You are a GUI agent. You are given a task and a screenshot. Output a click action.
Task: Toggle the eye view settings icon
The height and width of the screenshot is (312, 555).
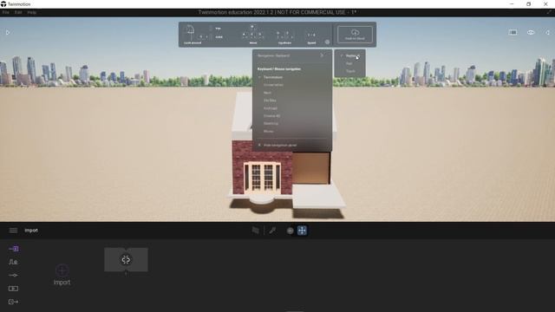531,32
